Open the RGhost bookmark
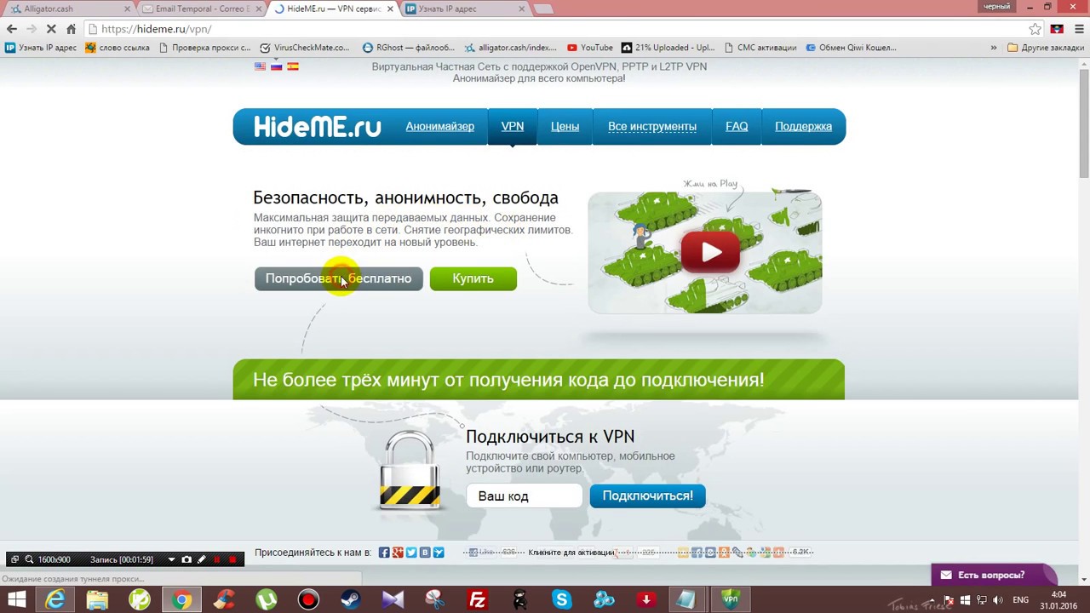1090x613 pixels. pos(409,48)
